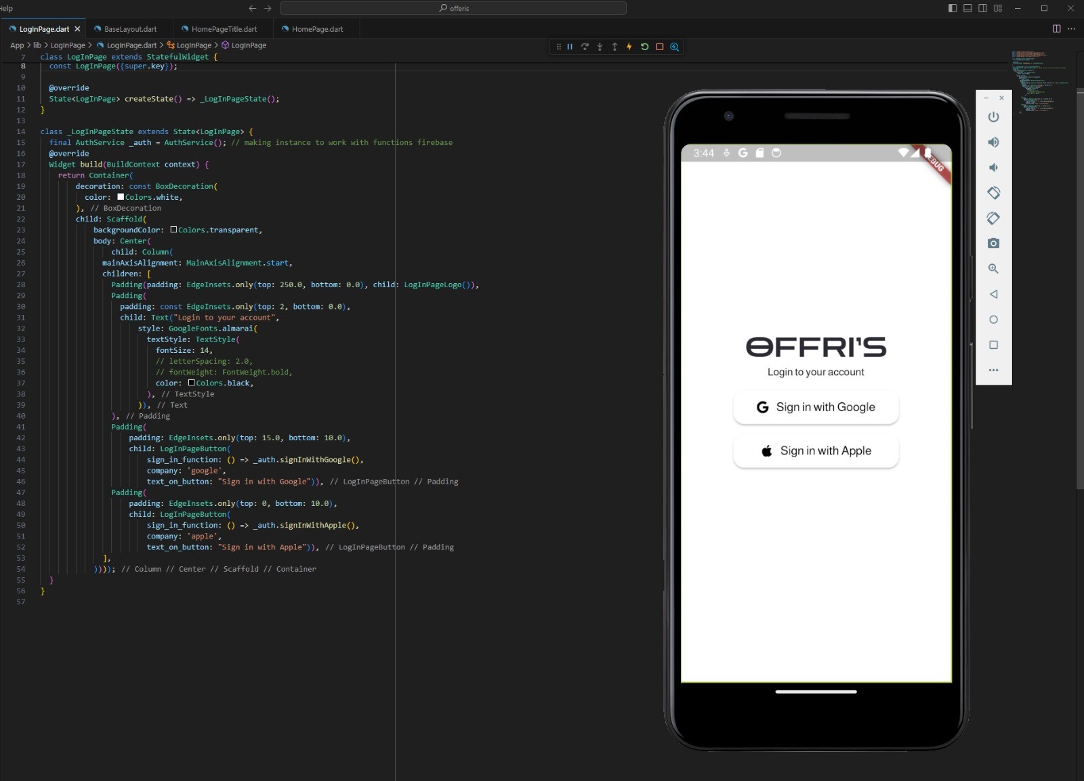The image size is (1084, 781).
Task: Tap Sign in with Apple button
Action: point(816,451)
